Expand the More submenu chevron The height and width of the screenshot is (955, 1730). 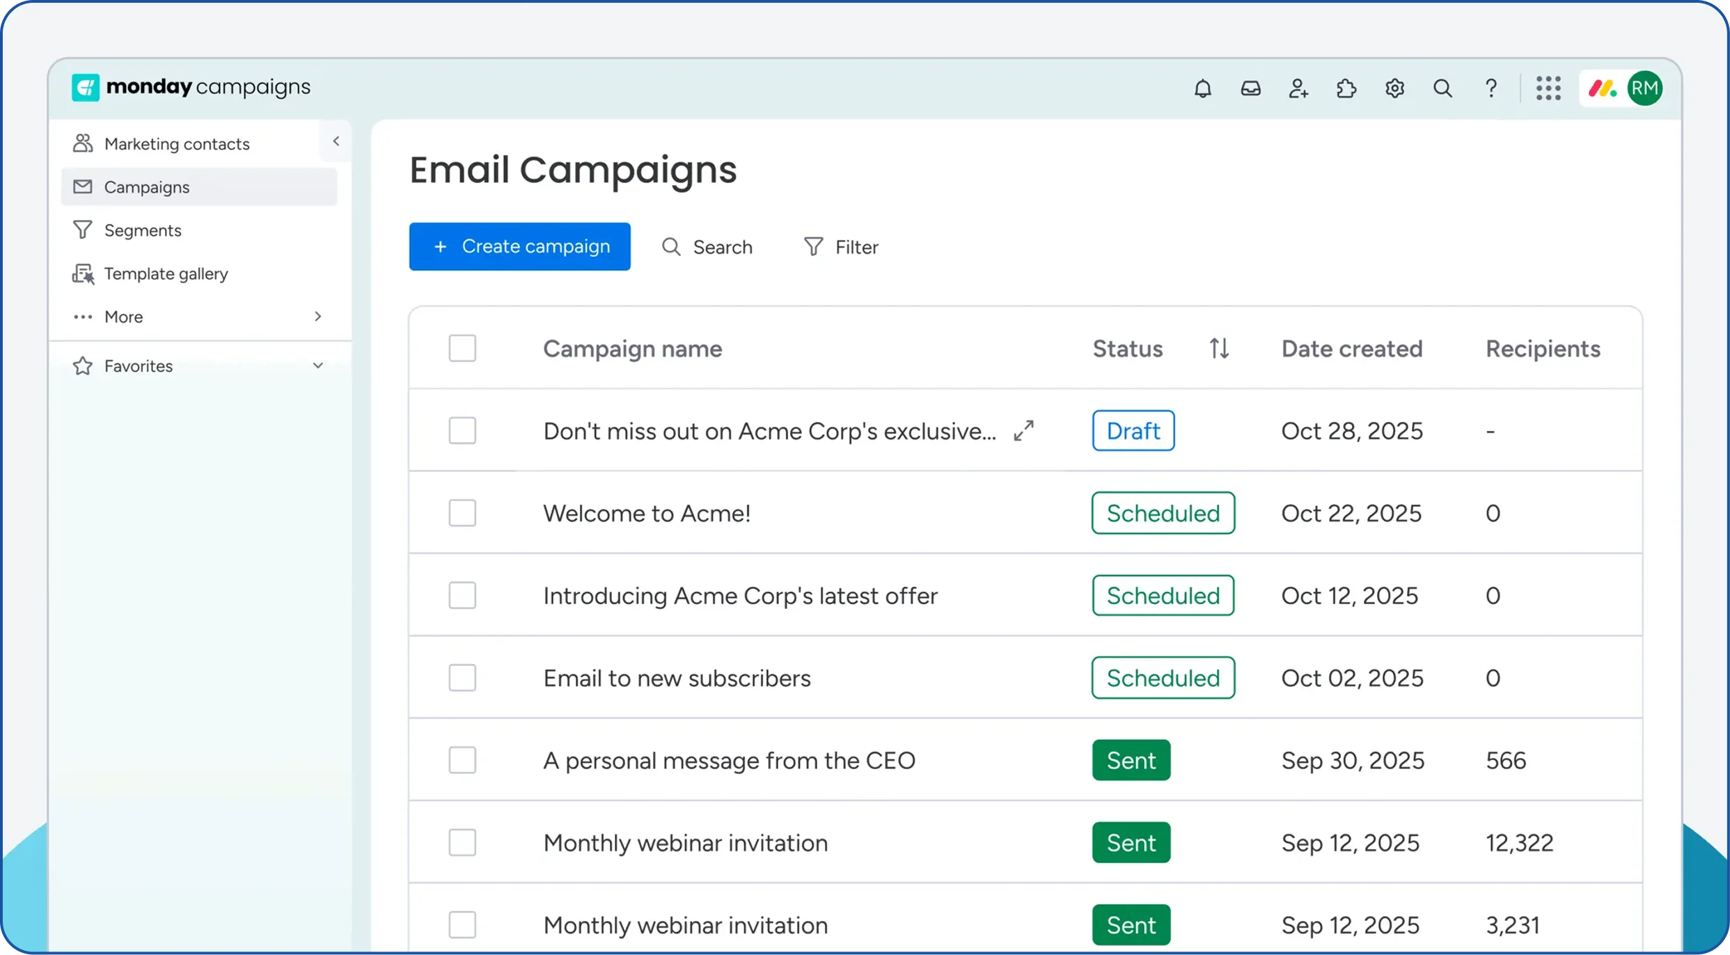(x=318, y=317)
